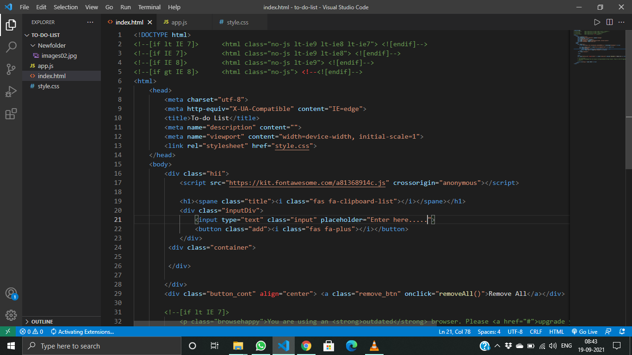Open style.css from the file tree
Viewport: 632px width, 355px height.
[x=49, y=86]
